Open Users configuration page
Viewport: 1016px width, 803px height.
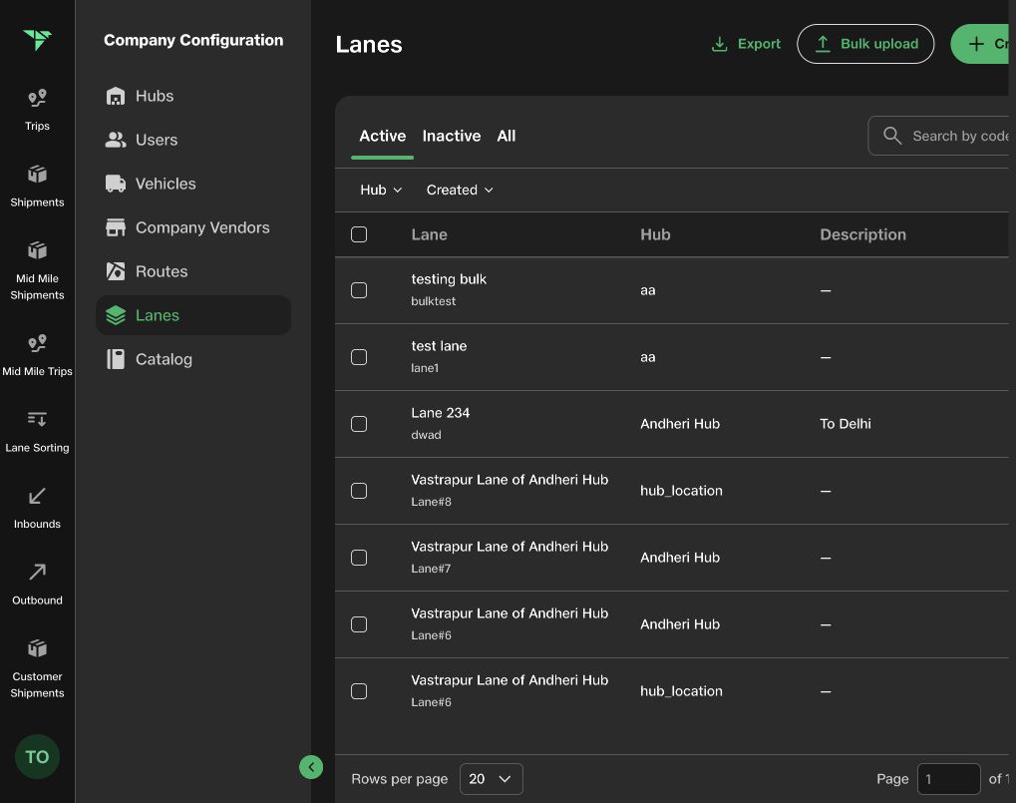click(x=193, y=140)
